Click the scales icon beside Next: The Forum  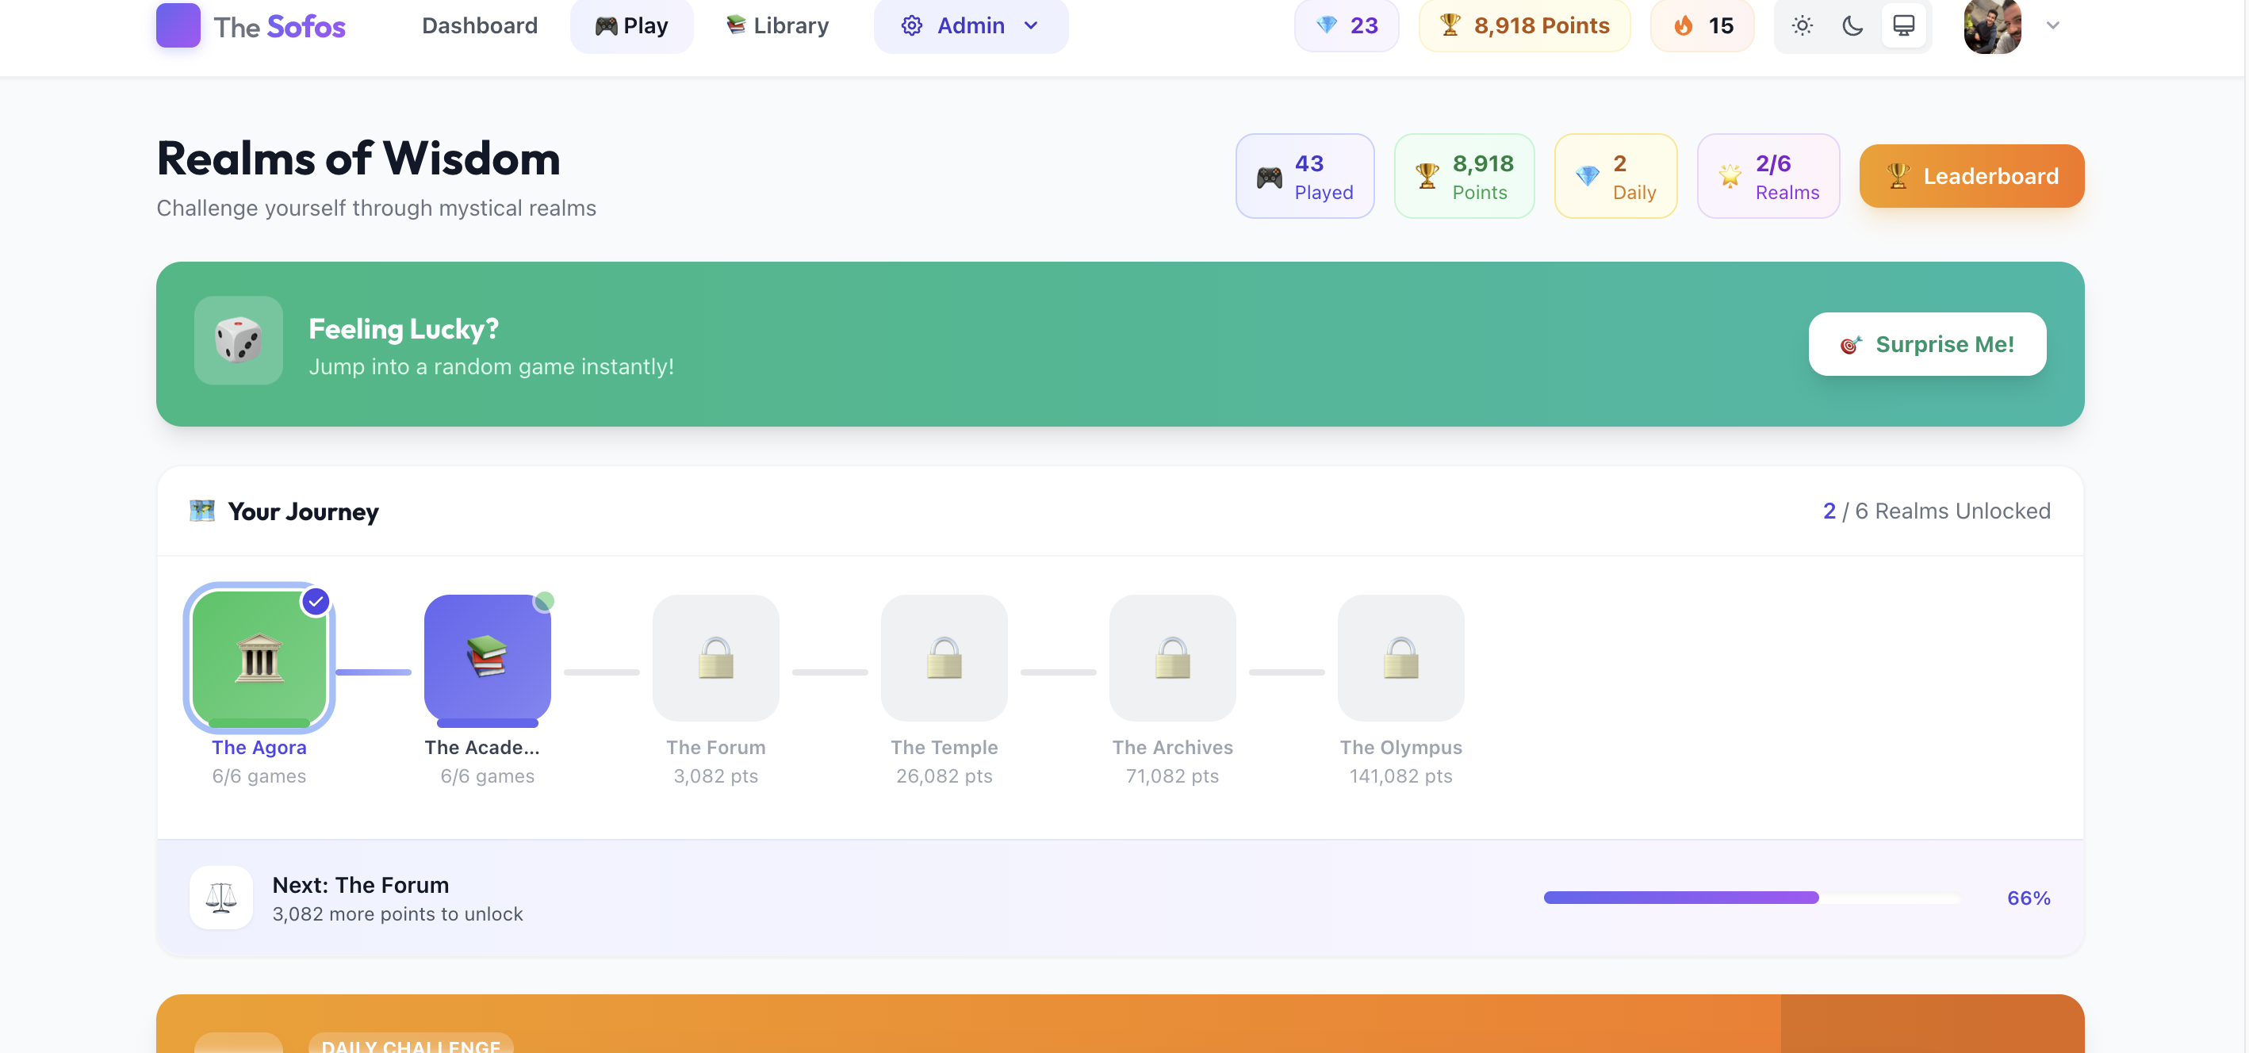pyautogui.click(x=221, y=897)
